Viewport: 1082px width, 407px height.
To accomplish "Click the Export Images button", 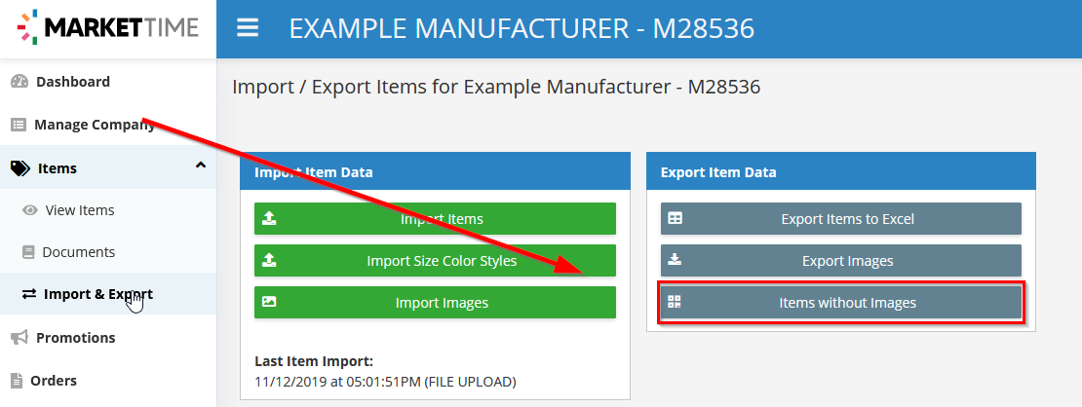I will point(840,261).
